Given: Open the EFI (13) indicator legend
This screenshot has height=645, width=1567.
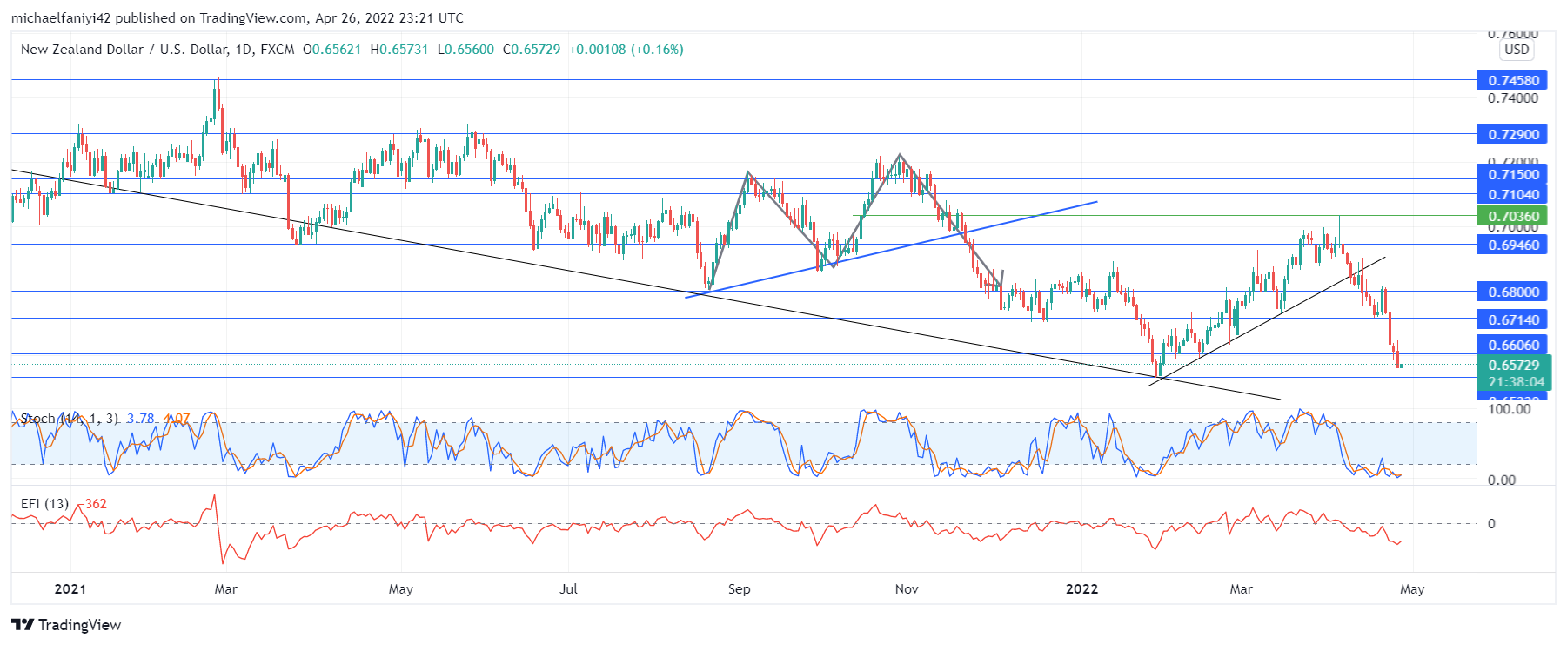Looking at the screenshot, I should click(44, 504).
